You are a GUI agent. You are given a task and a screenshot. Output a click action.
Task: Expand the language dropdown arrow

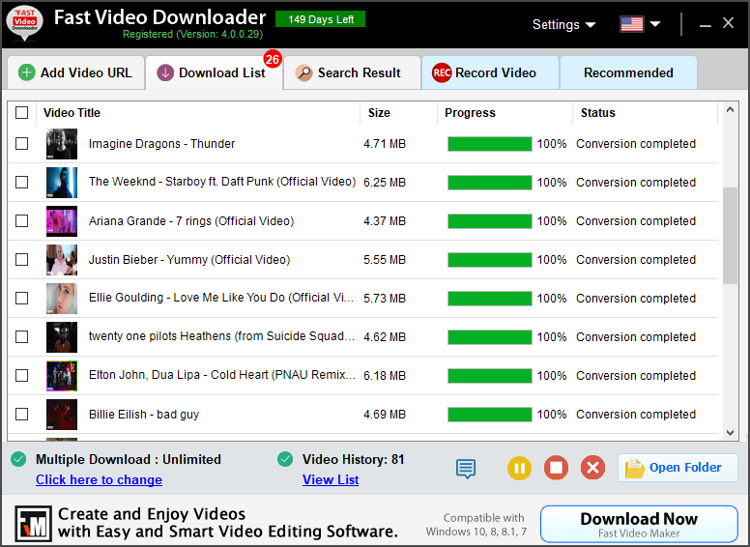pos(655,24)
